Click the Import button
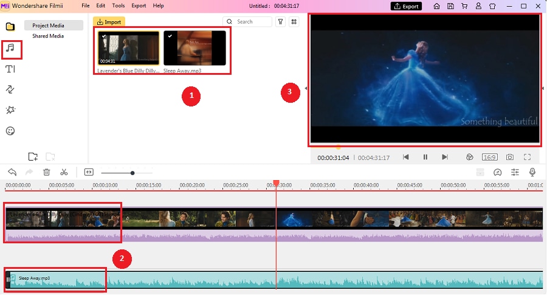 pos(109,22)
